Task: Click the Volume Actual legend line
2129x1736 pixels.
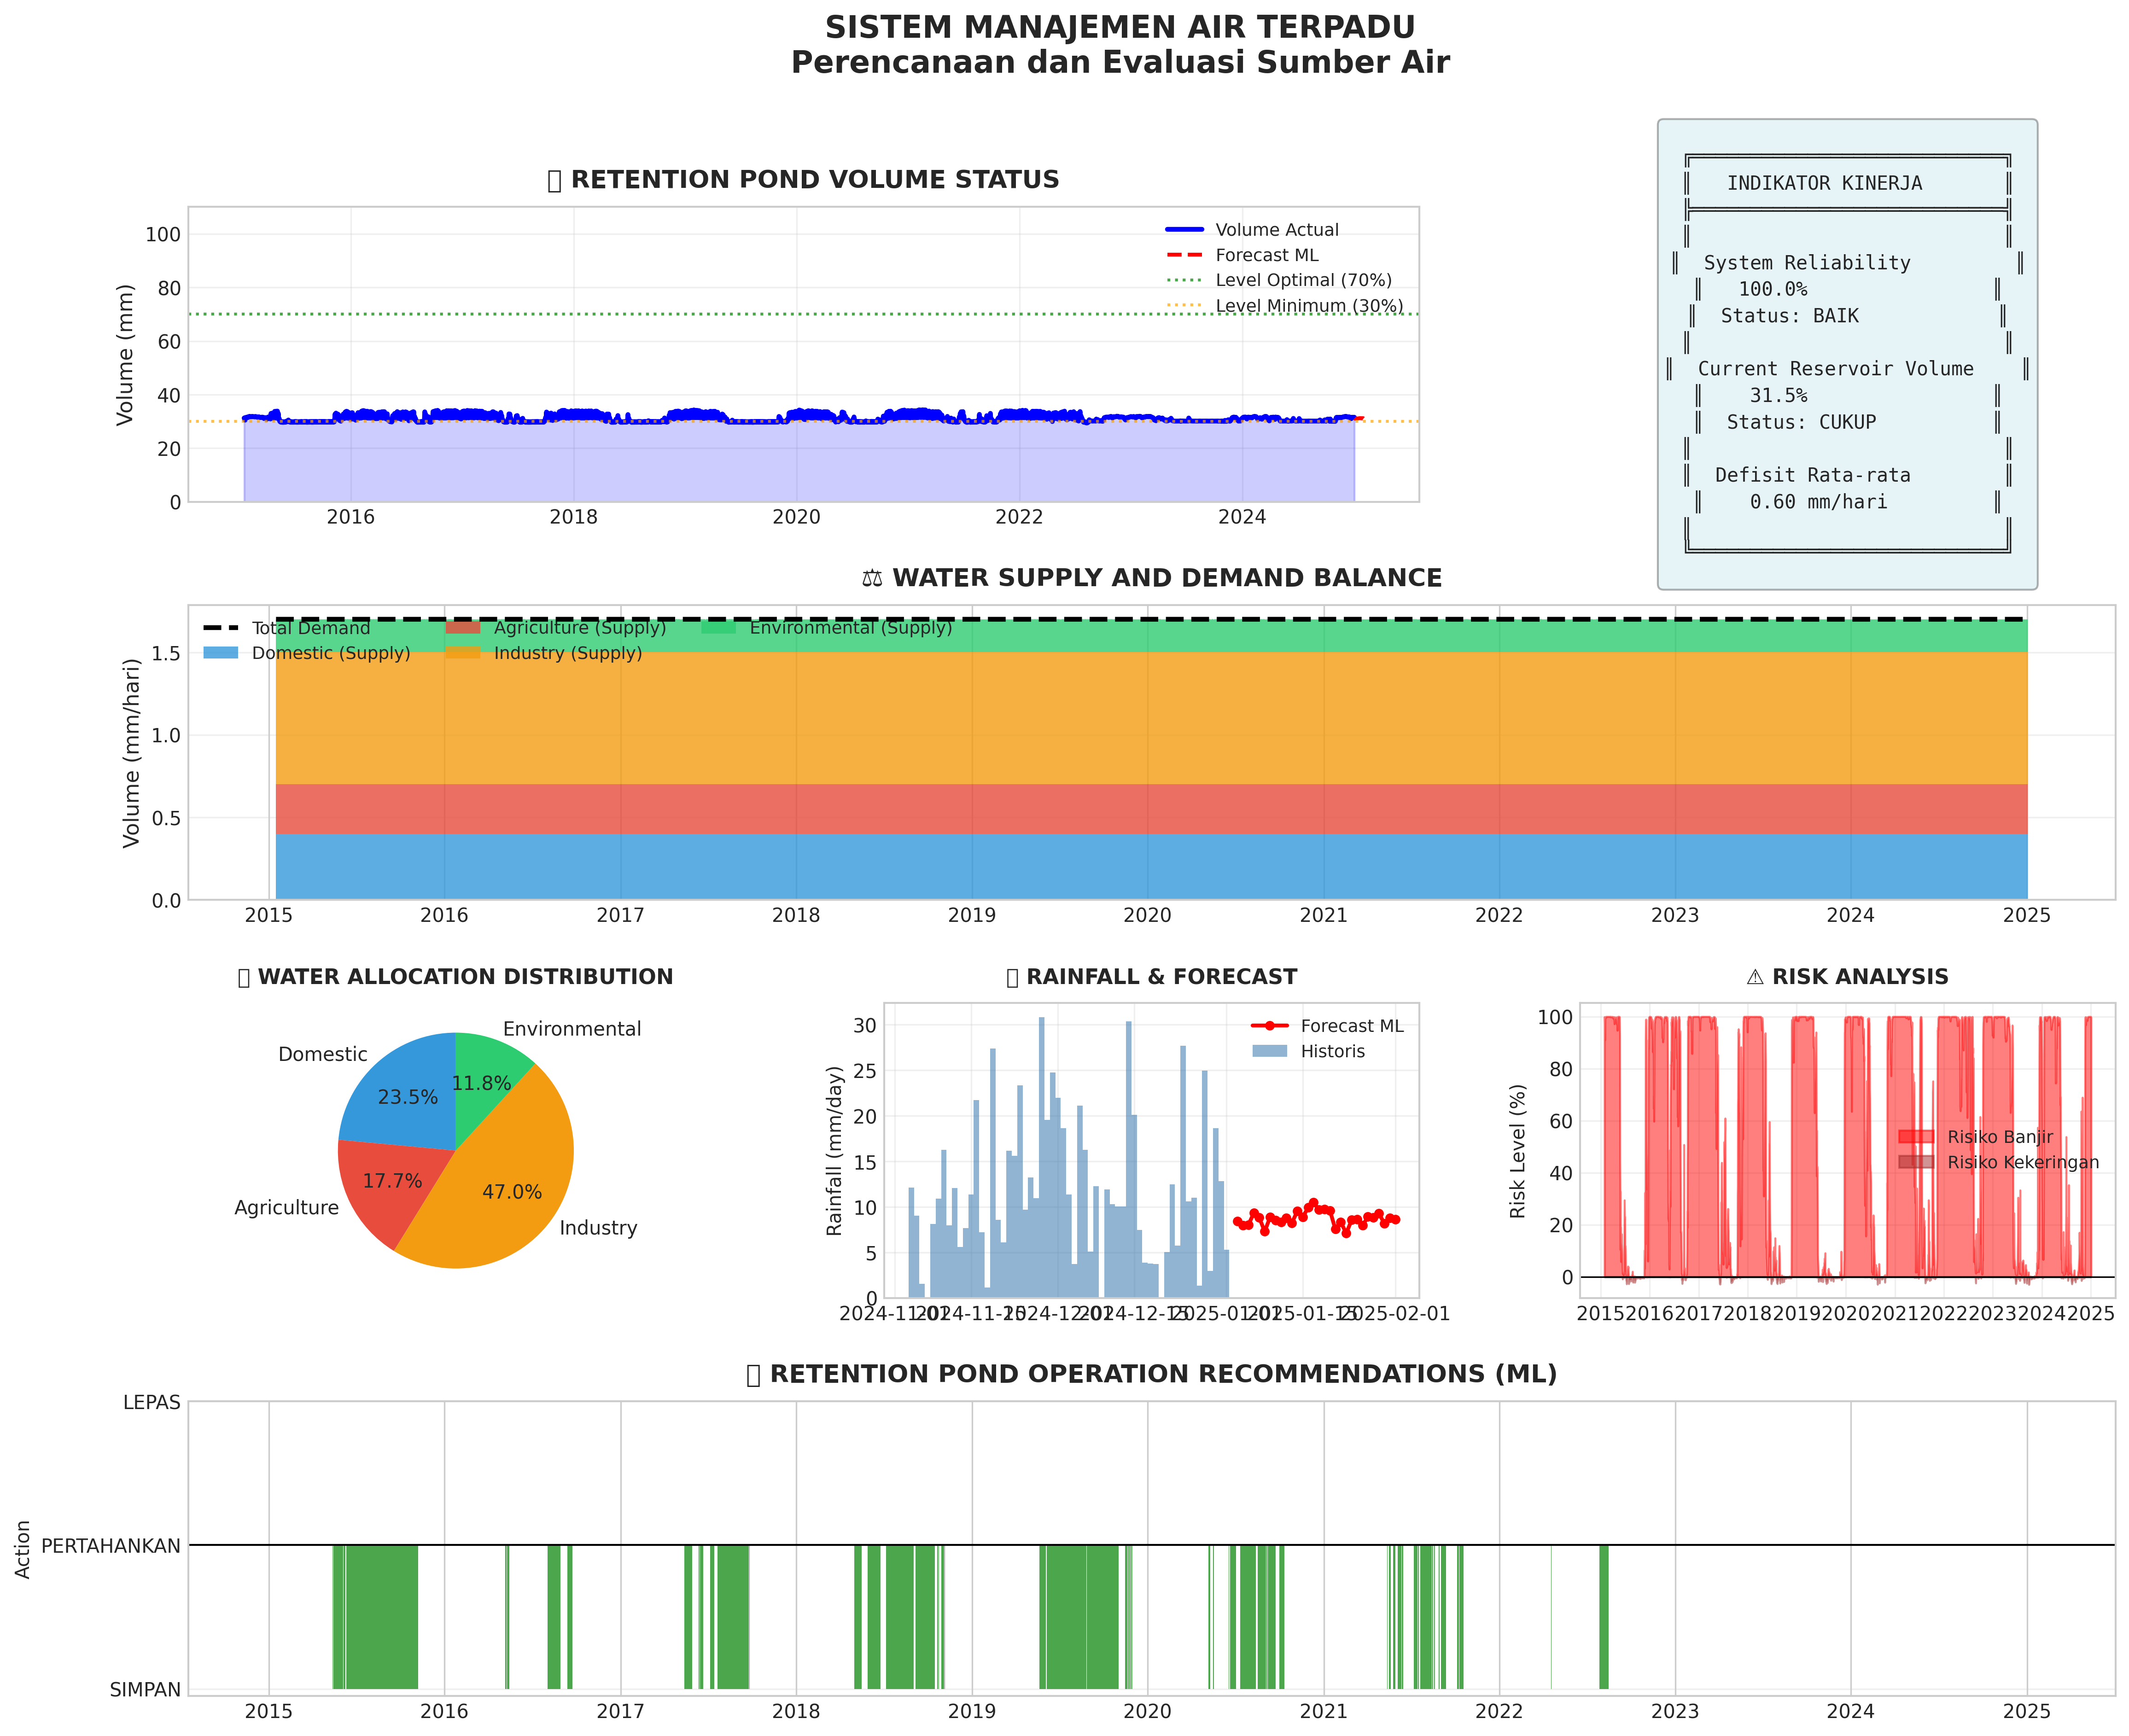Action: [x=1184, y=230]
